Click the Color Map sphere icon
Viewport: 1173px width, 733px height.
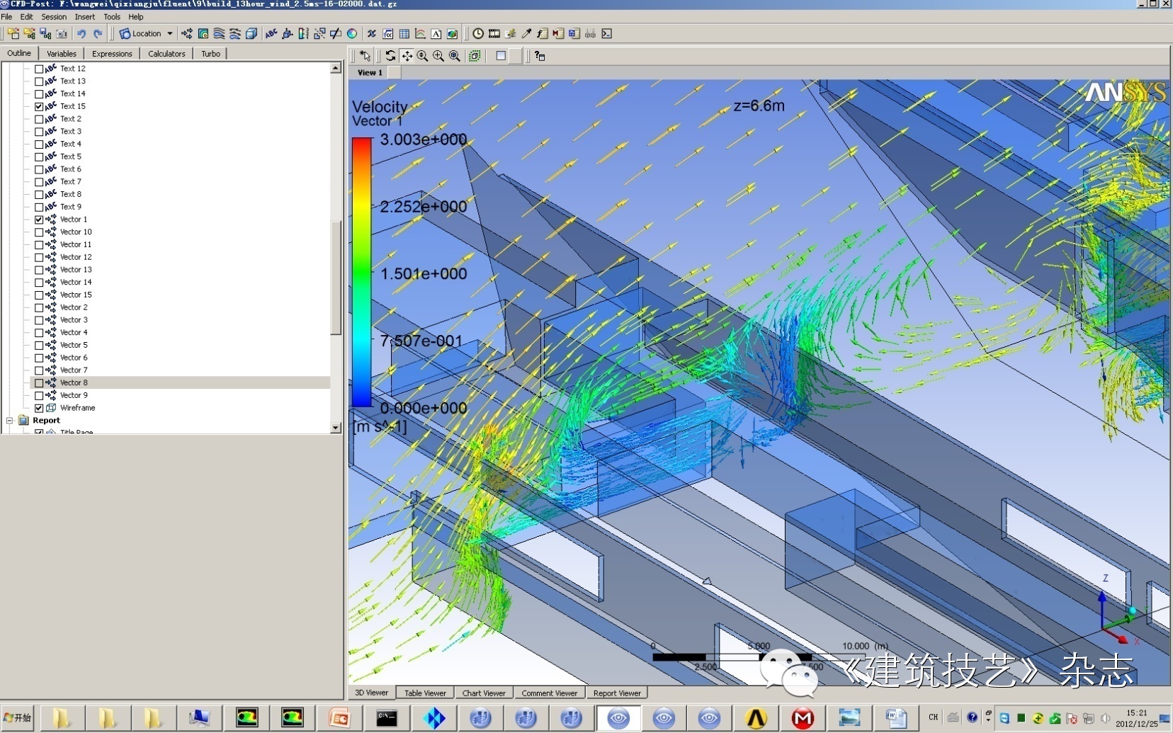[352, 33]
